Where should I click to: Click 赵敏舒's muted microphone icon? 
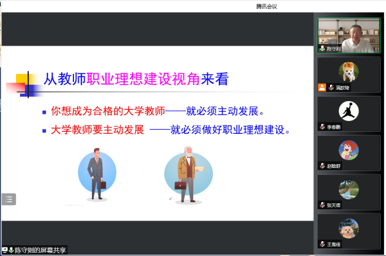tap(322, 166)
